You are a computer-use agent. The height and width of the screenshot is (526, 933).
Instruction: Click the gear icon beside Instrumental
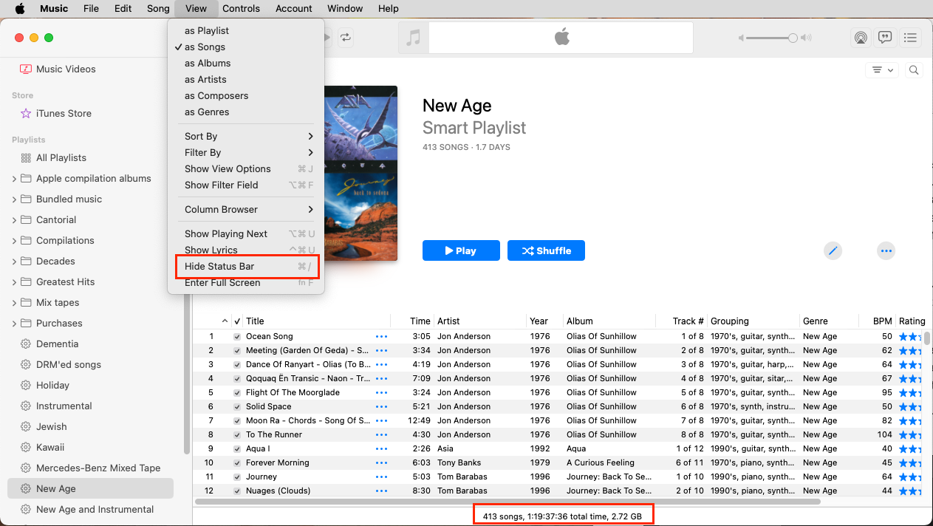coord(26,406)
